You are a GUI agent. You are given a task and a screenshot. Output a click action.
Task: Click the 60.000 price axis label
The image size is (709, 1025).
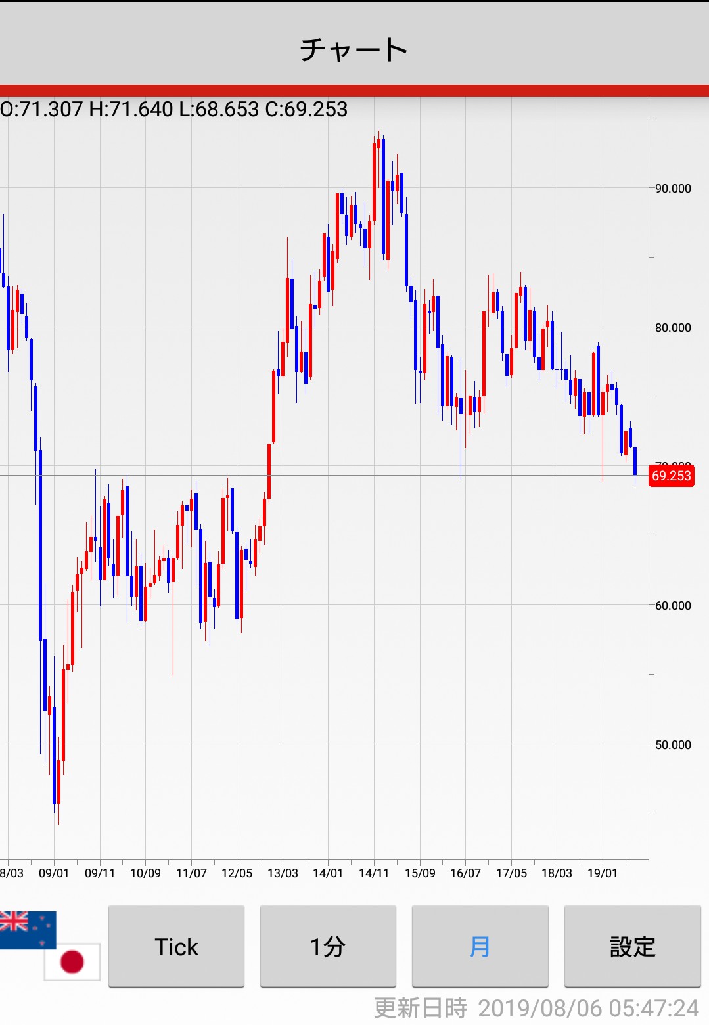[x=673, y=606]
